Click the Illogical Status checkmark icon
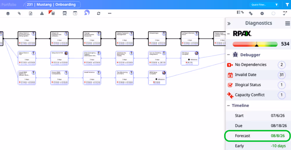Image resolution: width=291 pixels, height=150 pixels. (x=230, y=85)
